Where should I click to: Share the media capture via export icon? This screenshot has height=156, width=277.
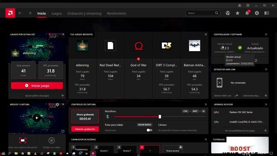[x=63, y=131]
